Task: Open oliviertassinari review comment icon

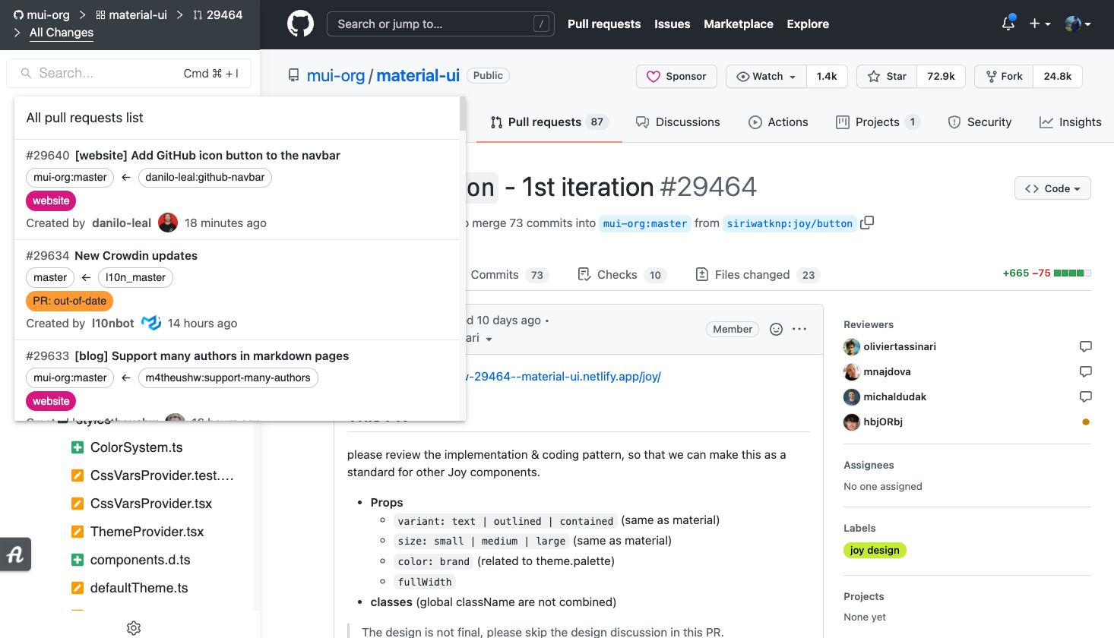Action: point(1086,346)
